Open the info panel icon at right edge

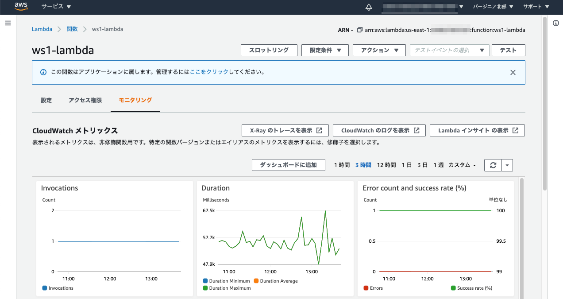556,23
